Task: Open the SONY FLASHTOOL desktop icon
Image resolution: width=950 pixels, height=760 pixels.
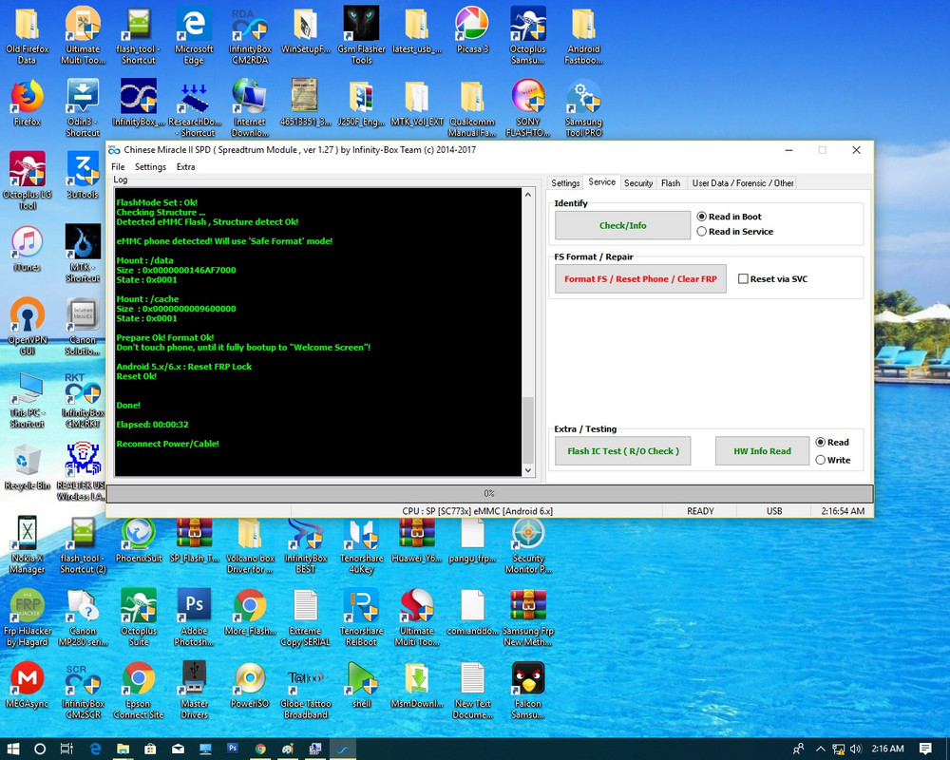Action: point(527,108)
